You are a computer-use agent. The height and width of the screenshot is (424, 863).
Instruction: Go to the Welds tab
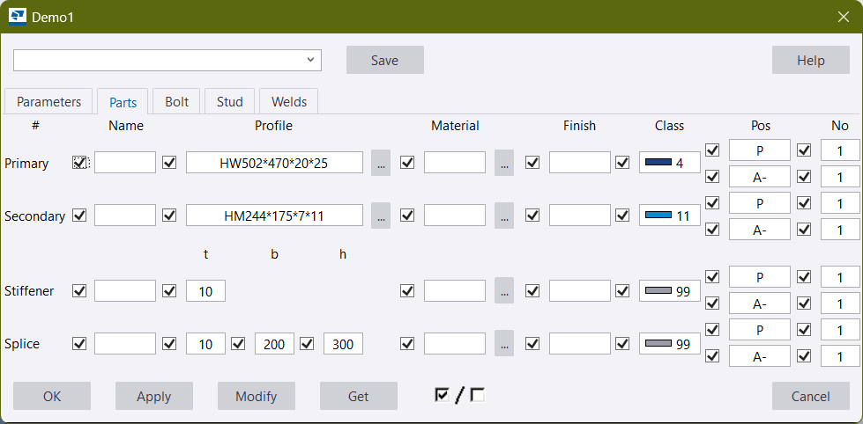tap(289, 102)
